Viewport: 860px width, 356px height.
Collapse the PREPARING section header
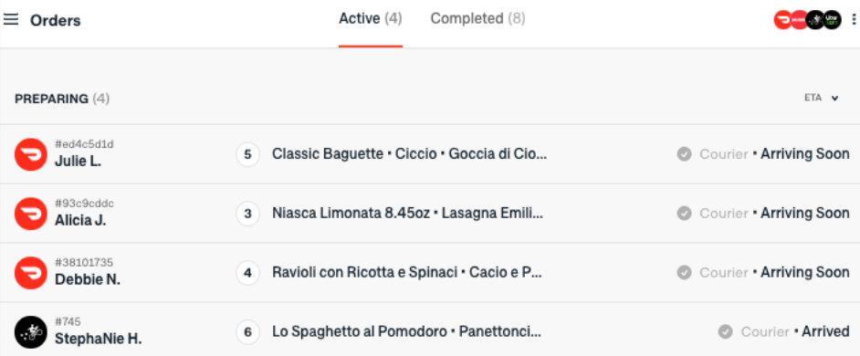pyautogui.click(x=62, y=99)
